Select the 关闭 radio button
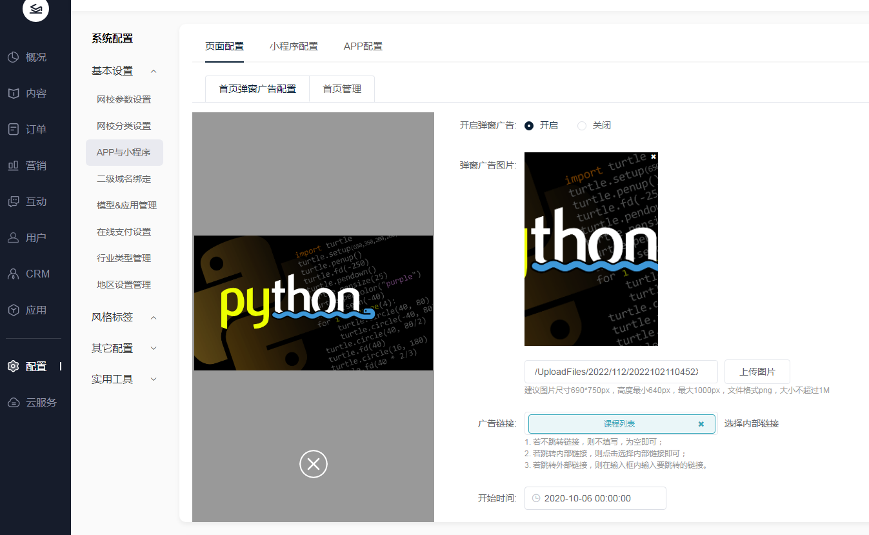The height and width of the screenshot is (535, 869). [582, 126]
